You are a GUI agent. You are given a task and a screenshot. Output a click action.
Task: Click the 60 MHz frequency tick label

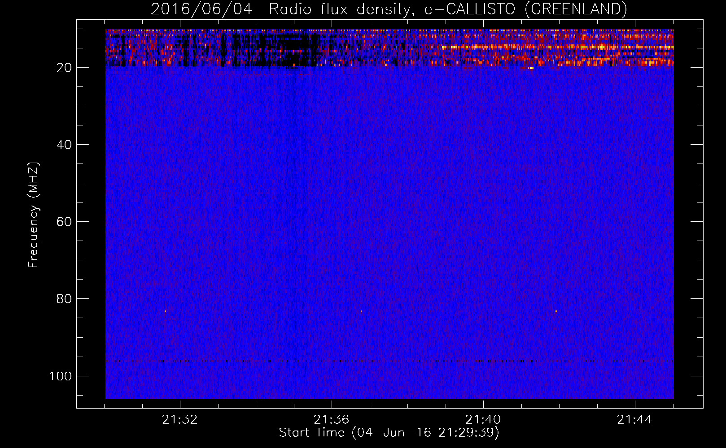65,222
